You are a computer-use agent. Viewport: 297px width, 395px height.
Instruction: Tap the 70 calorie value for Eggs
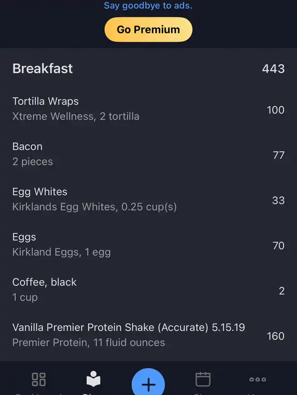click(278, 246)
